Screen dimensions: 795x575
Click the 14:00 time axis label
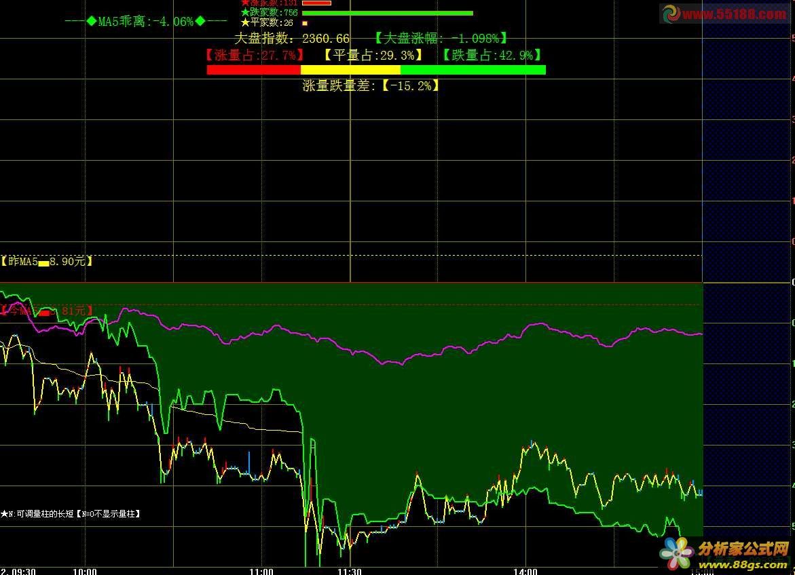[525, 572]
